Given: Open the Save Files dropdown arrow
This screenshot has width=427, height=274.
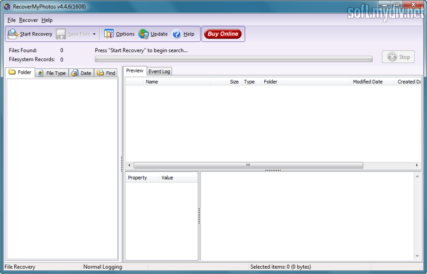Looking at the screenshot, I should pyautogui.click(x=94, y=34).
